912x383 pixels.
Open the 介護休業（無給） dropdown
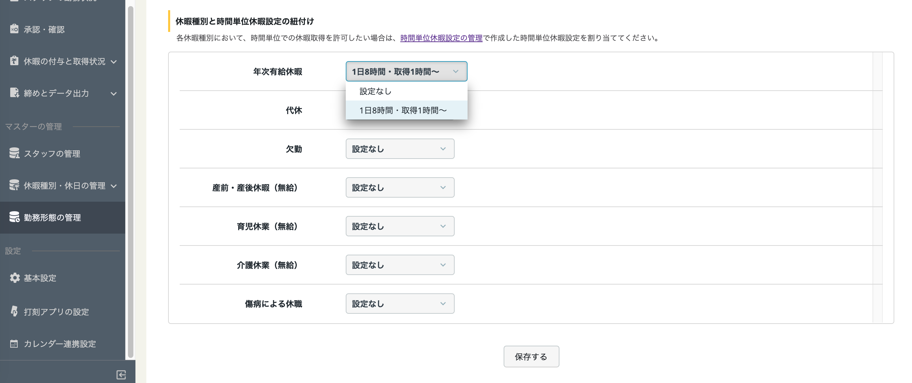pos(400,265)
